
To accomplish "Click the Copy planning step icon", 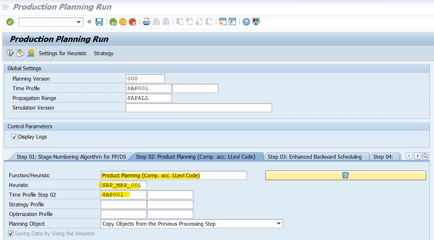I will 20,53.
